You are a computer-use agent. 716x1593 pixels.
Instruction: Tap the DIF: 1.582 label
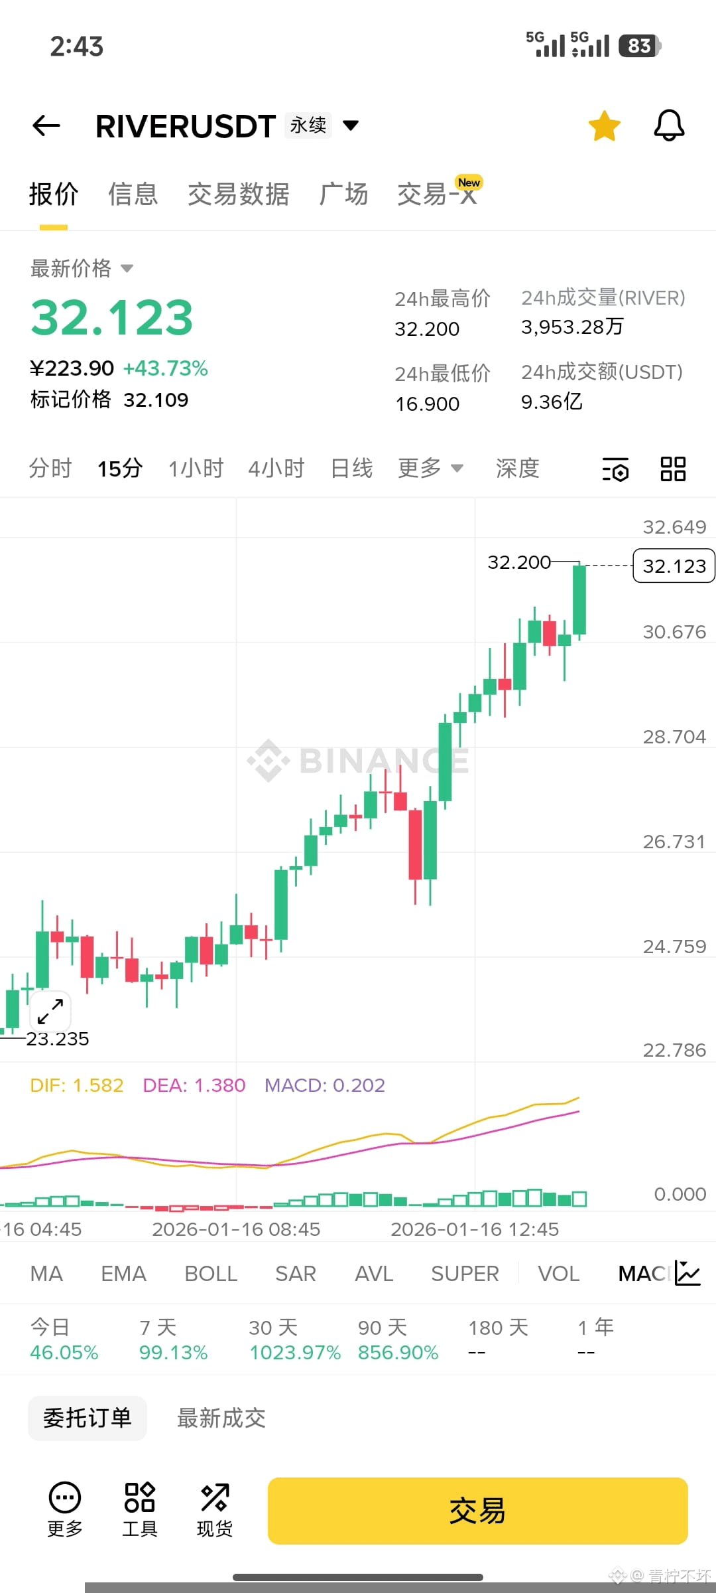coord(77,1085)
